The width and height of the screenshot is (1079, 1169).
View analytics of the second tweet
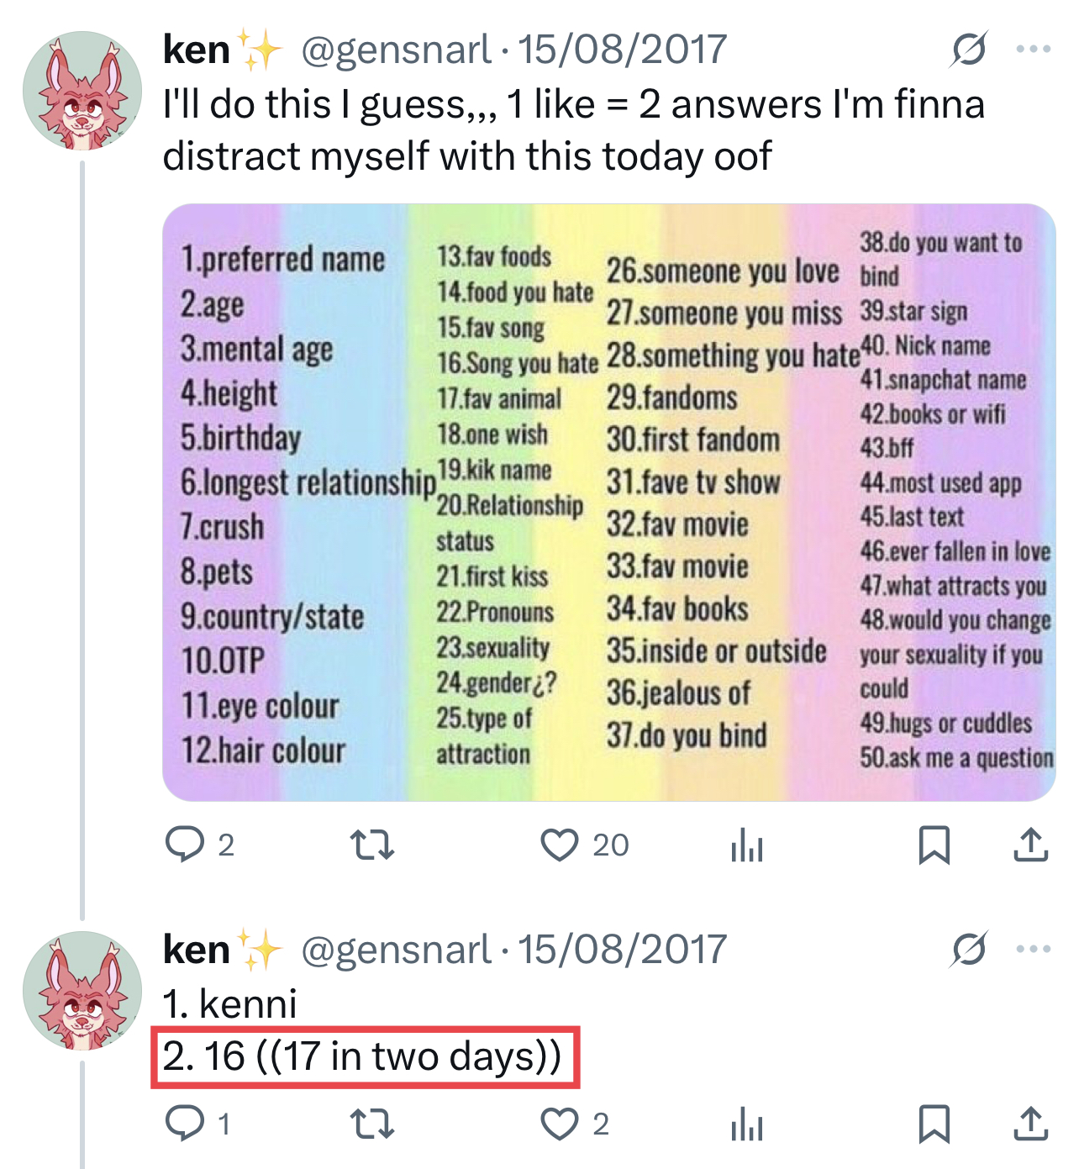746,1124
